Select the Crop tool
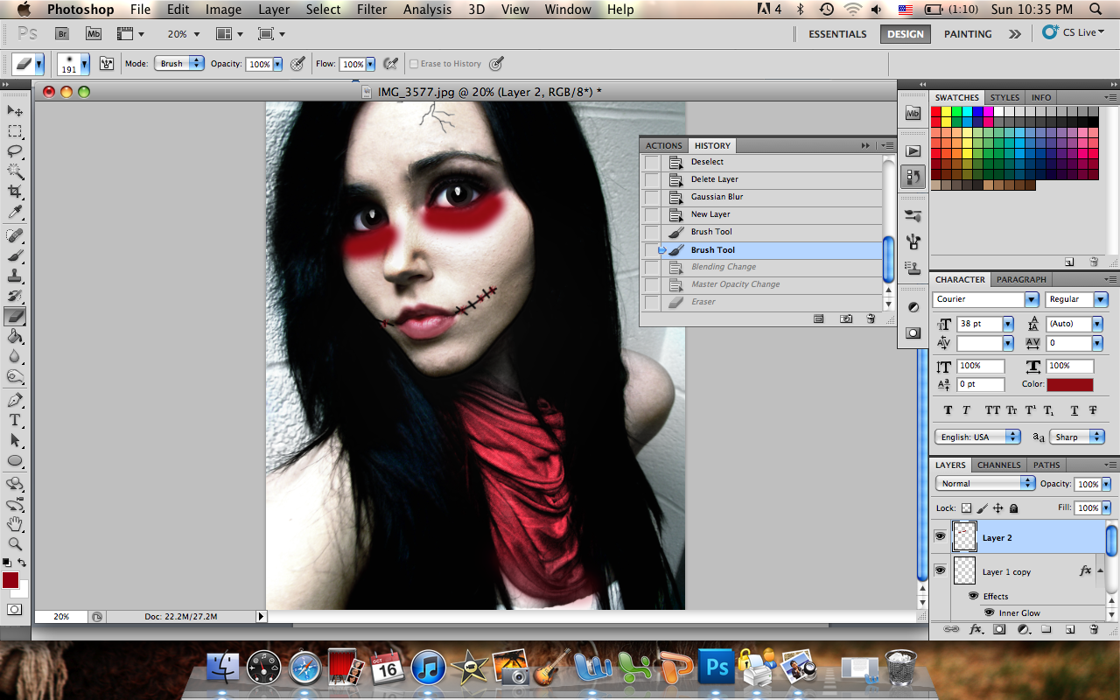Viewport: 1120px width, 700px height. point(15,192)
